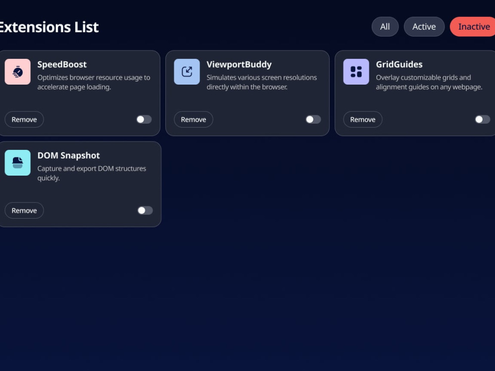The image size is (495, 371).
Task: Click the ViewportBuddy resize icon
Action: point(187,72)
